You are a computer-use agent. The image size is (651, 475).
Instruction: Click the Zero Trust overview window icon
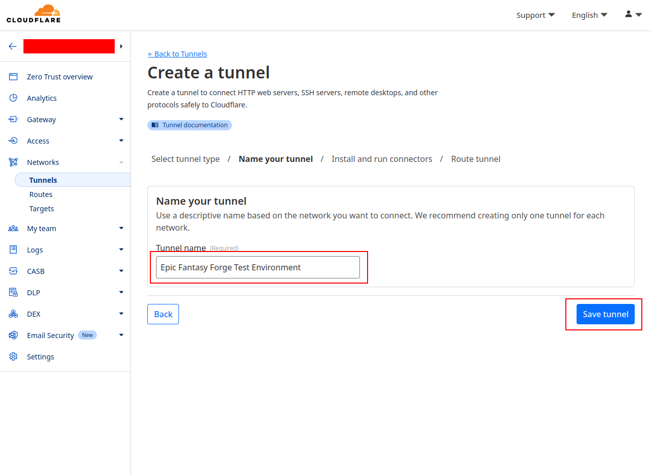tap(13, 77)
